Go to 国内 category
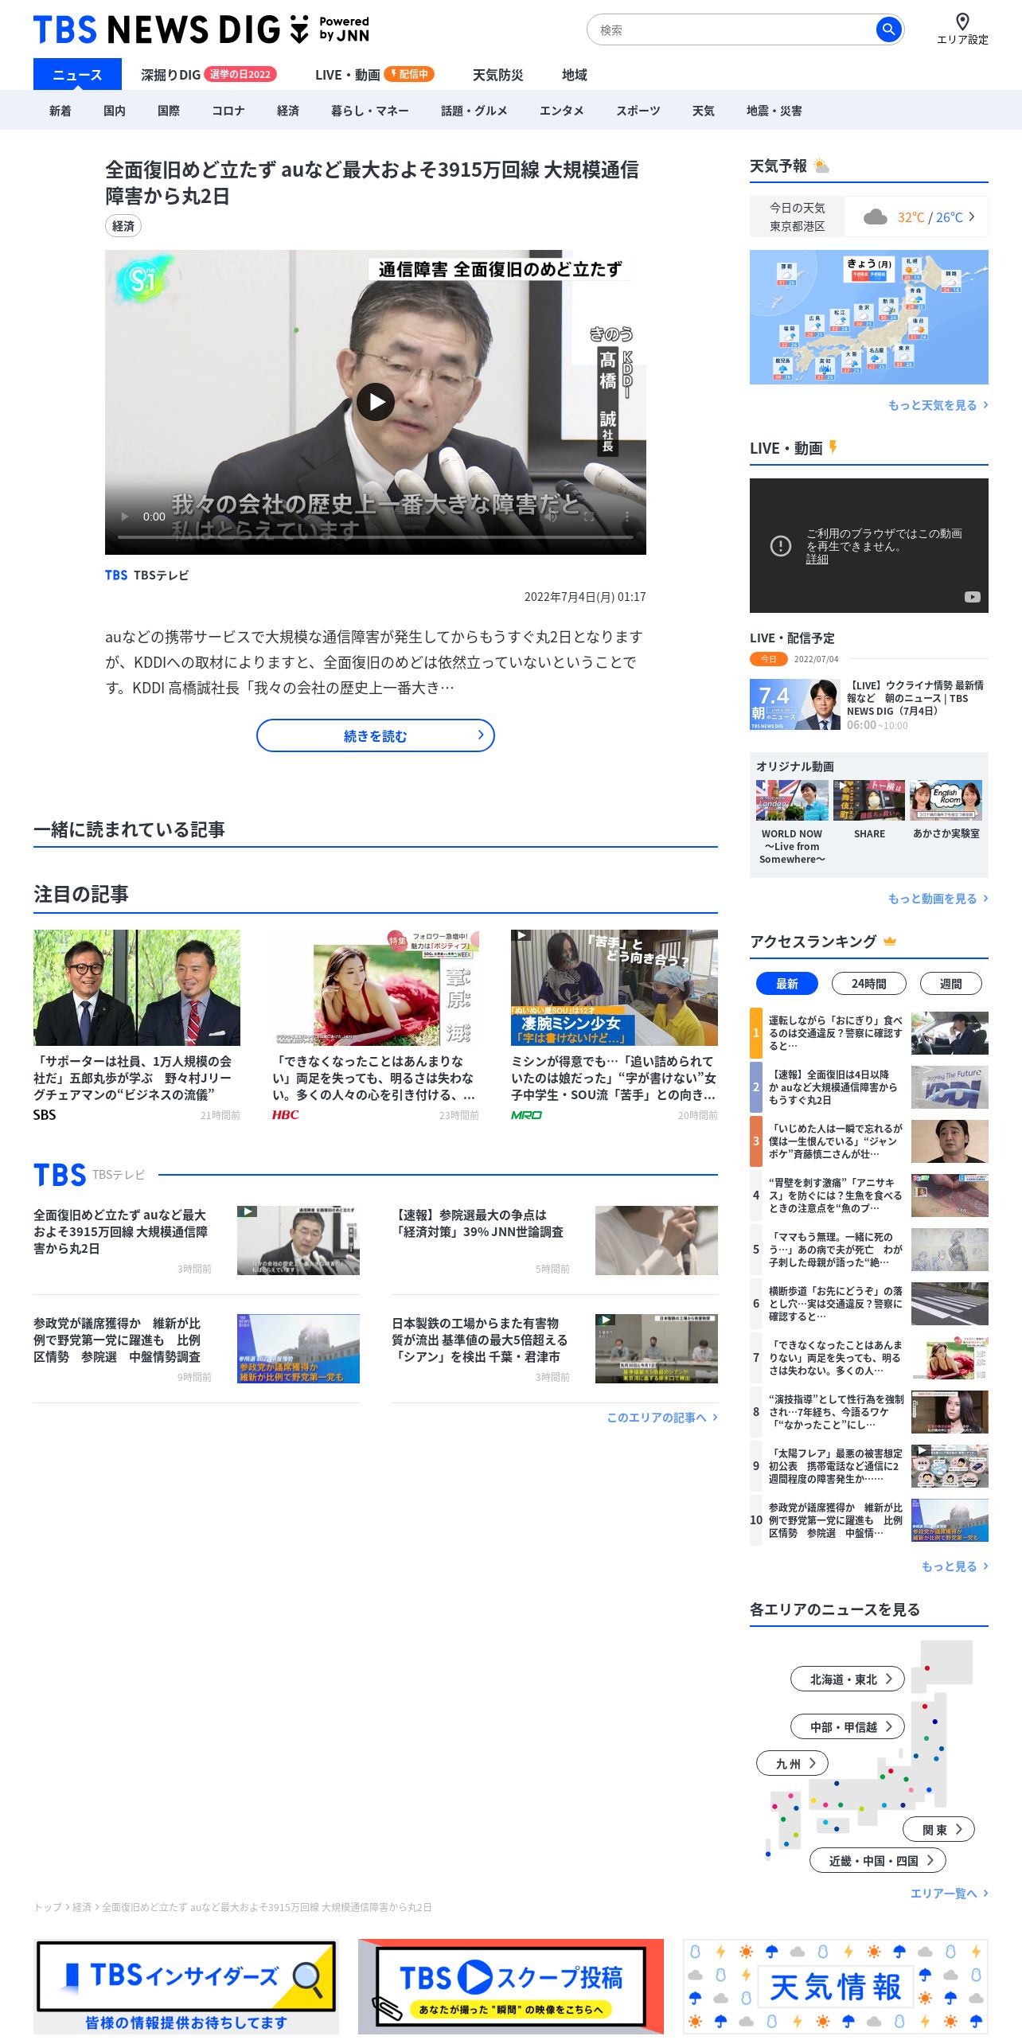 point(115,111)
